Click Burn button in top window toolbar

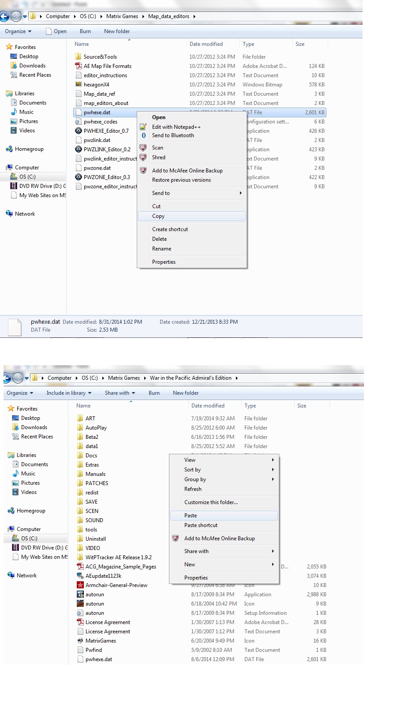[85, 31]
